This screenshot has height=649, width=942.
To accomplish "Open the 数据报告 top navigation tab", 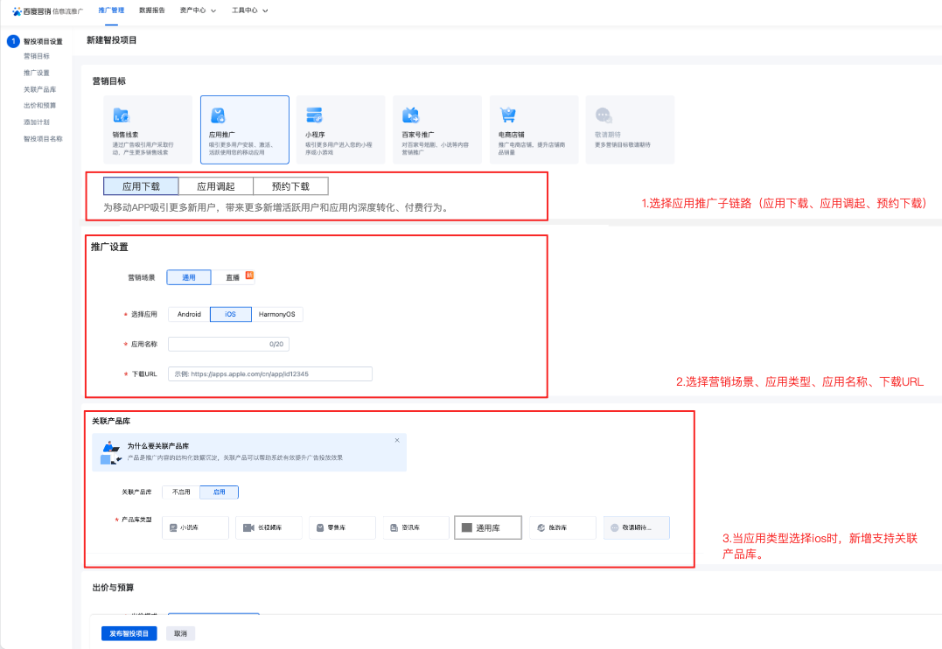I will [151, 10].
